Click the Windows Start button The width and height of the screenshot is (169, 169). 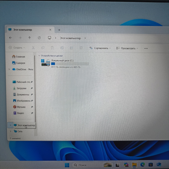pyautogui.click(x=67, y=165)
